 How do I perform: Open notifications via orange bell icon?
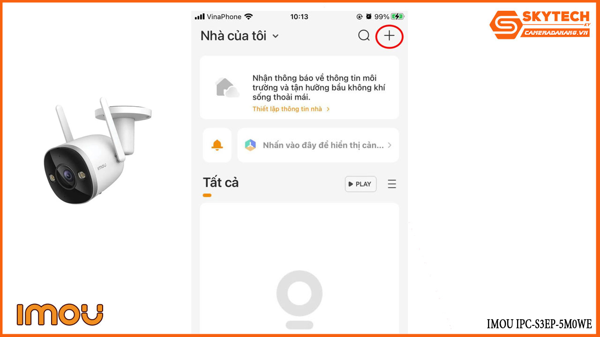coord(217,145)
